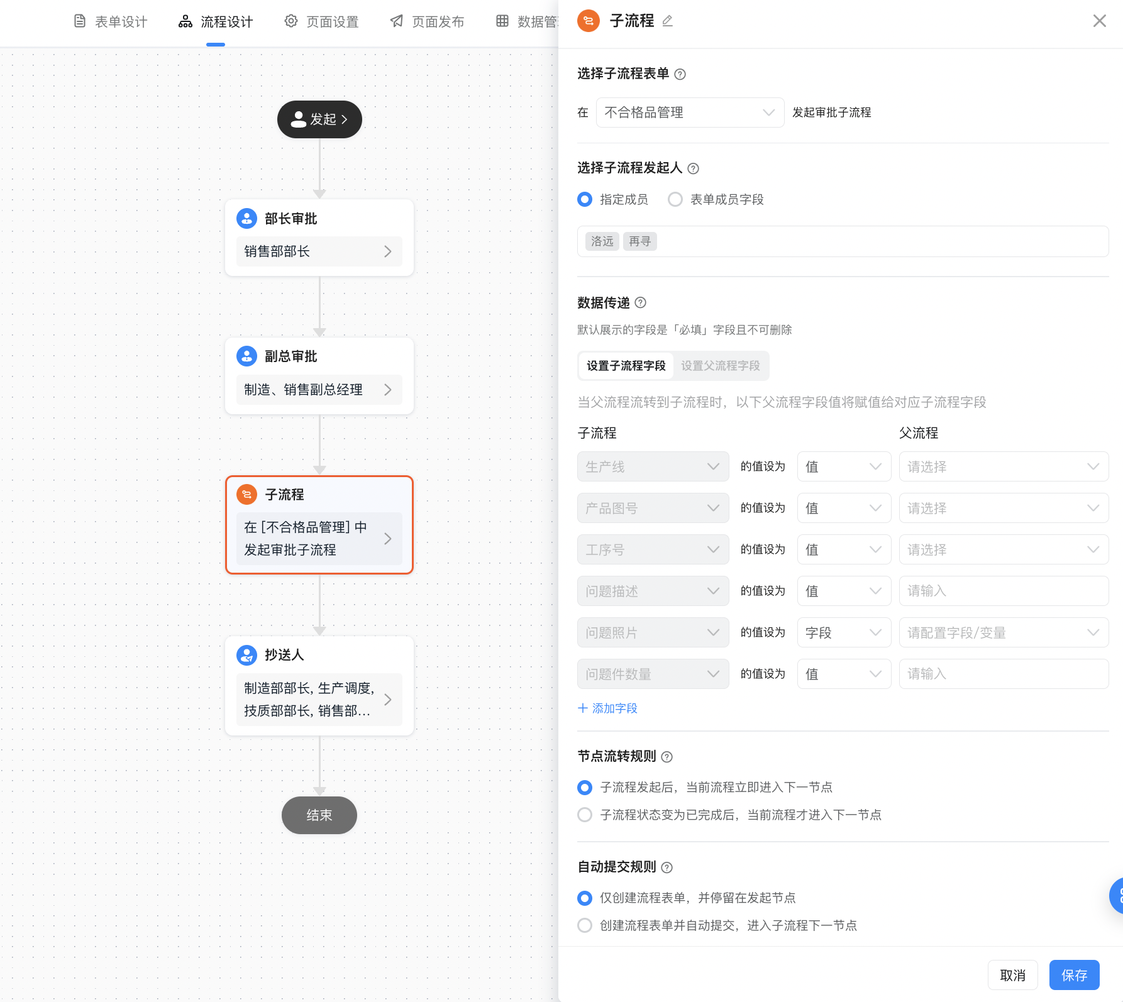Click the 结束 end node

[319, 815]
